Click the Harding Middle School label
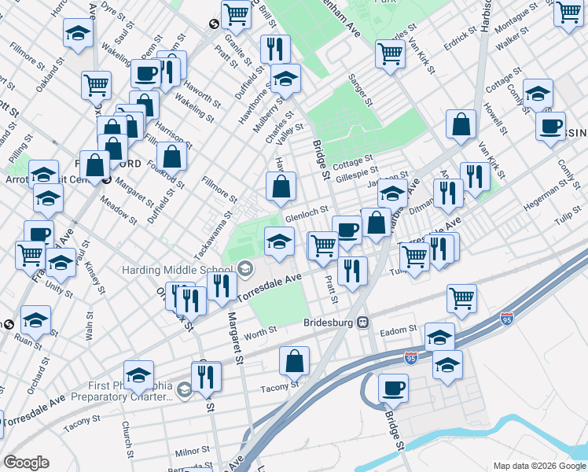 pos(178,270)
